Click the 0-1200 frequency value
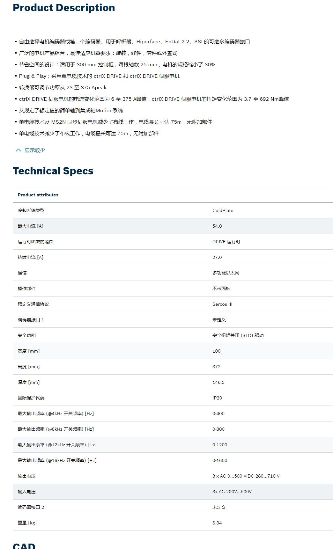The width and height of the screenshot is (333, 549). coord(220,445)
